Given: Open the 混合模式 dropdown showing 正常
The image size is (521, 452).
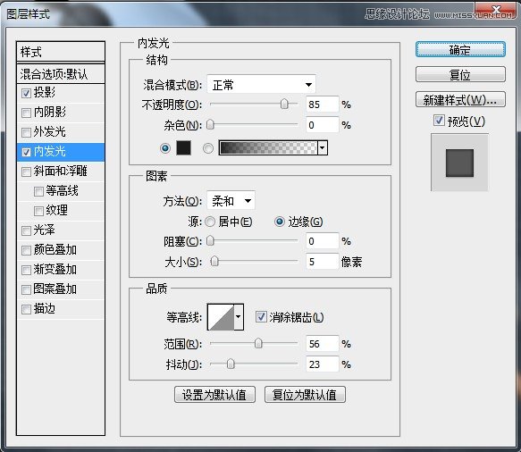Looking at the screenshot, I should (261, 84).
